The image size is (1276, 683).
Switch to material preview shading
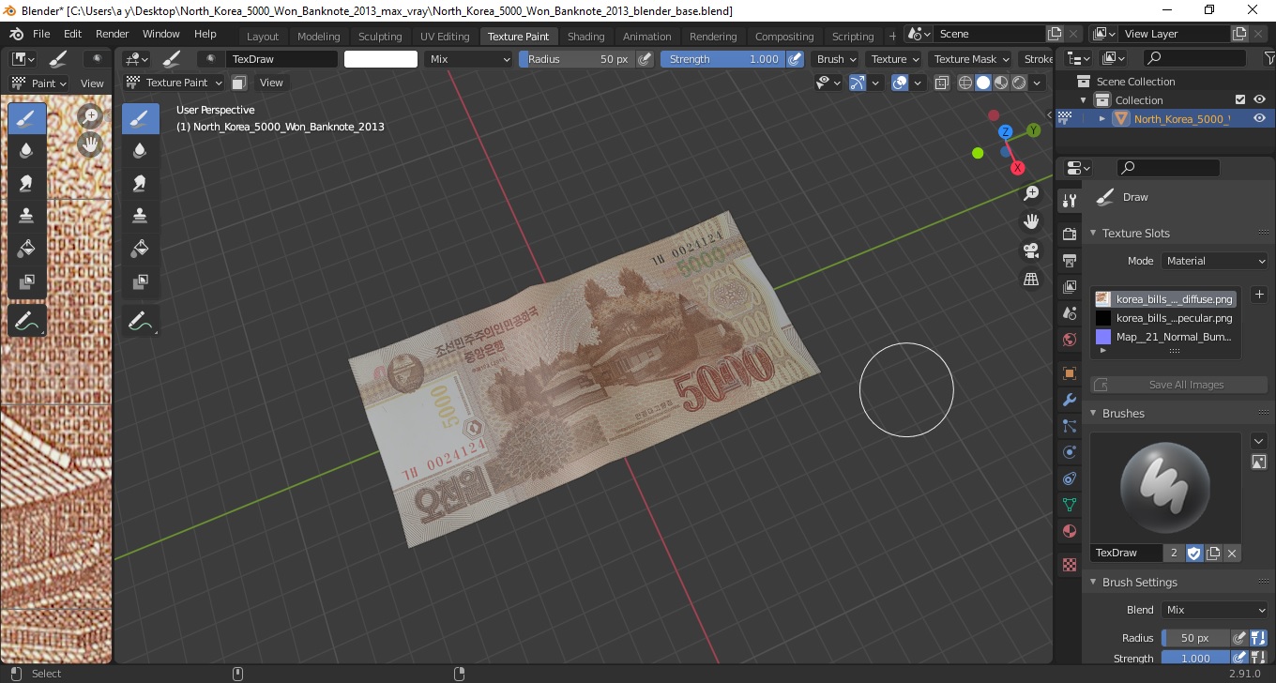click(x=1001, y=83)
